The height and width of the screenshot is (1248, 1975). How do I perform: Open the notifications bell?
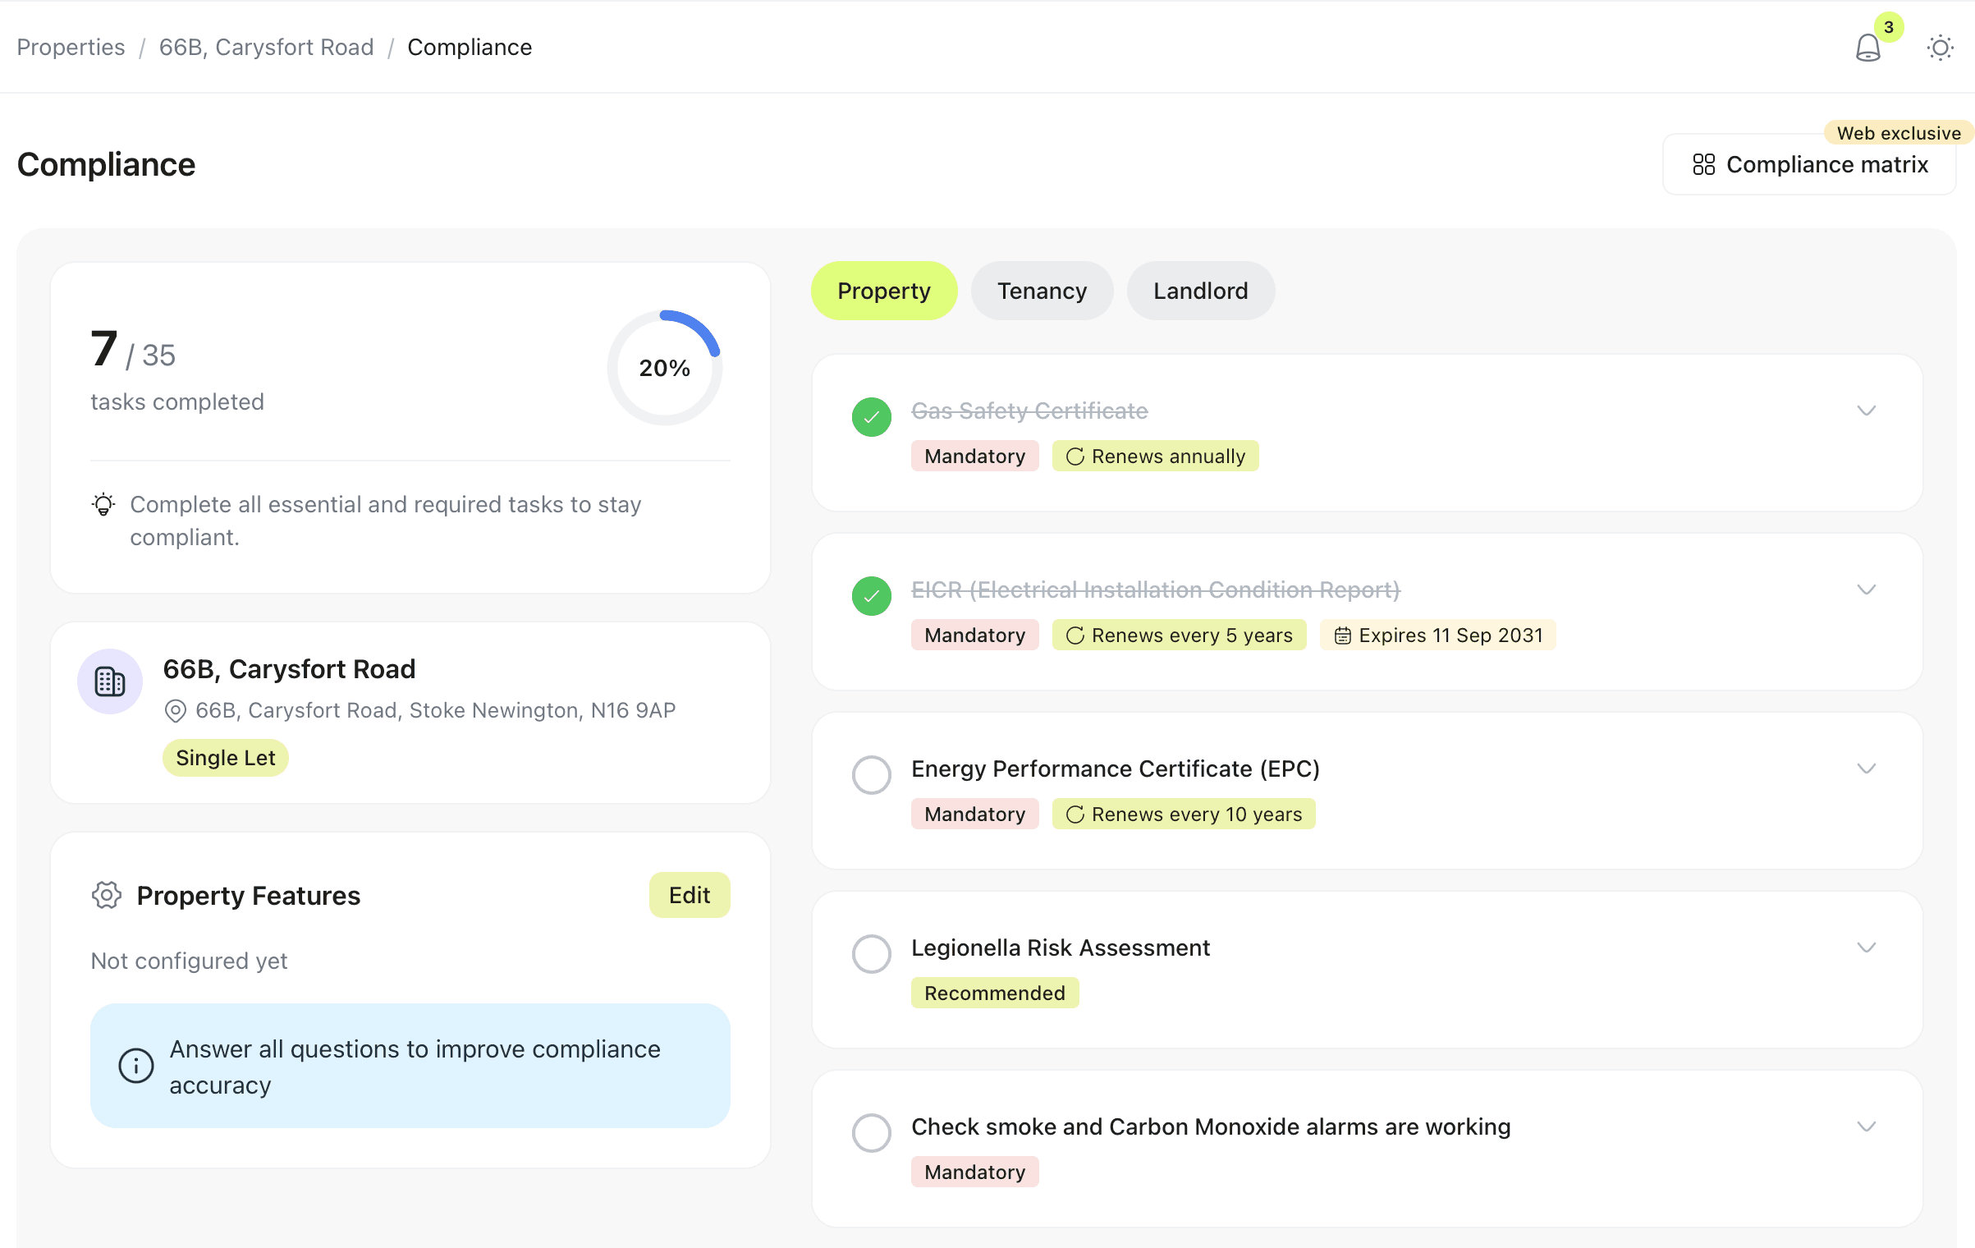1867,48
